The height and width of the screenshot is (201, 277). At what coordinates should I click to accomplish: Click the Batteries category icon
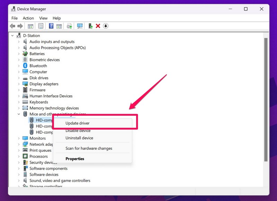25,54
